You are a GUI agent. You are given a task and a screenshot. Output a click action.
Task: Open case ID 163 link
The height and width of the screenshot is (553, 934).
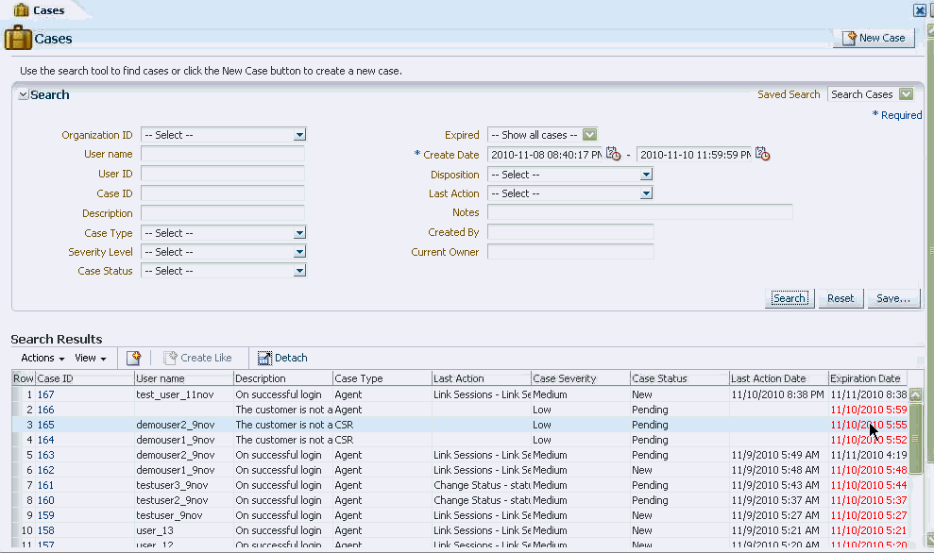46,455
